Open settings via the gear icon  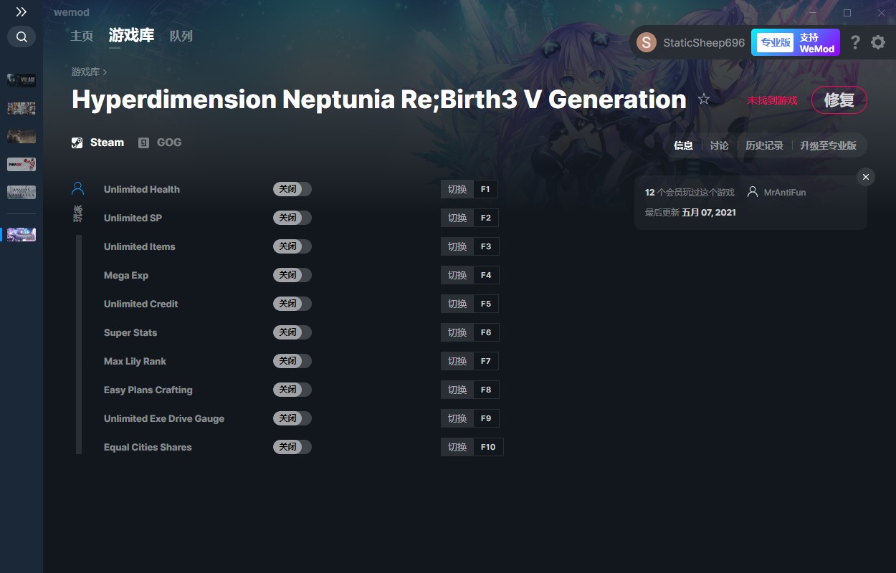[878, 43]
